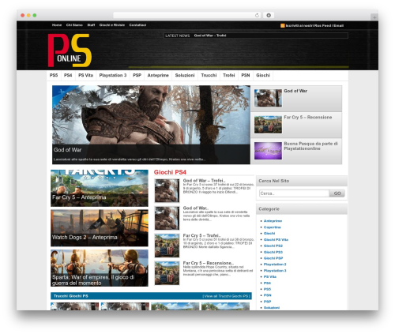This screenshot has width=395, height=334.
Task: Select the PS5 navigation tab
Action: point(54,75)
